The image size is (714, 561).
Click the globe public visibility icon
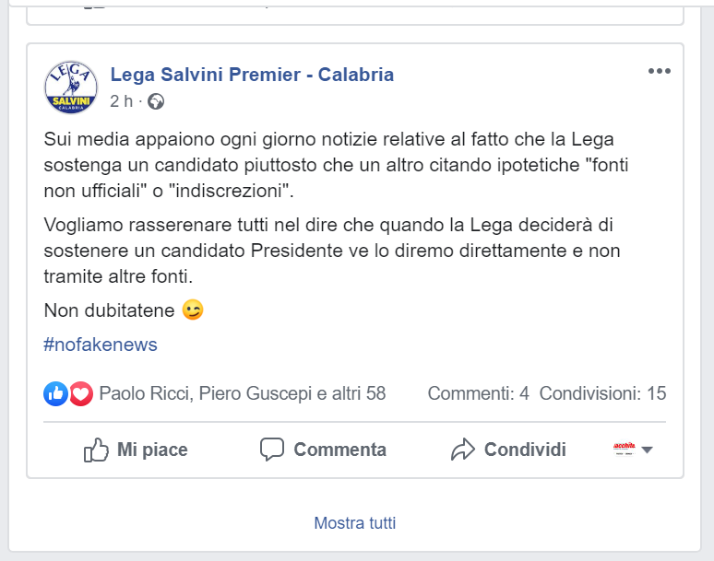tap(156, 101)
